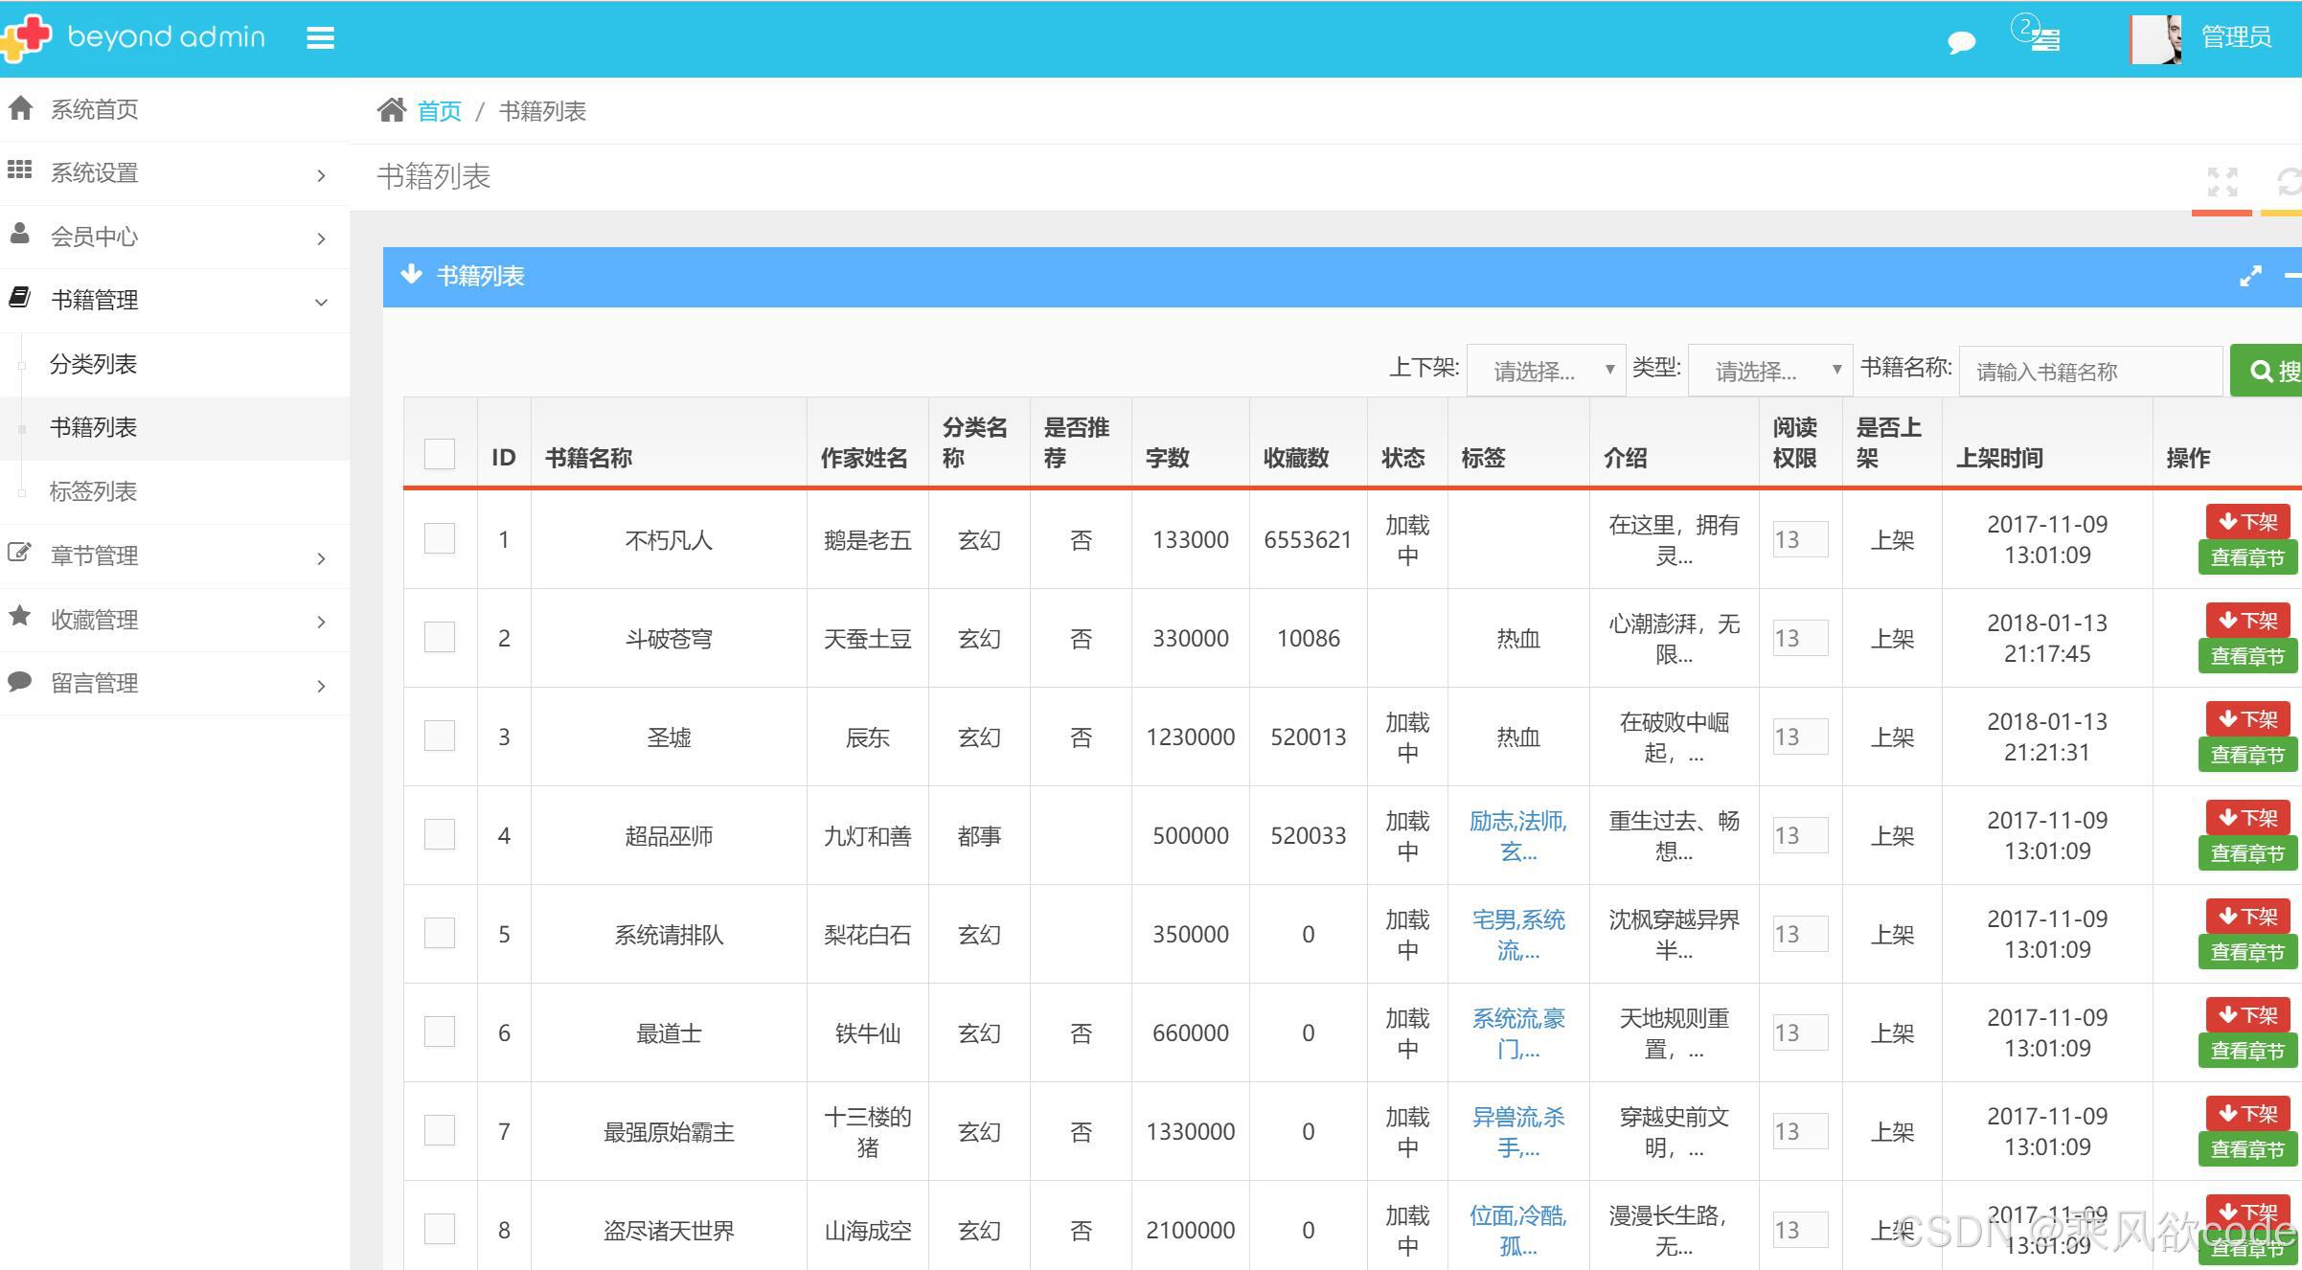Click the fullscreen icon in page header
Viewport: 2302px width, 1270px height.
coord(2222,182)
